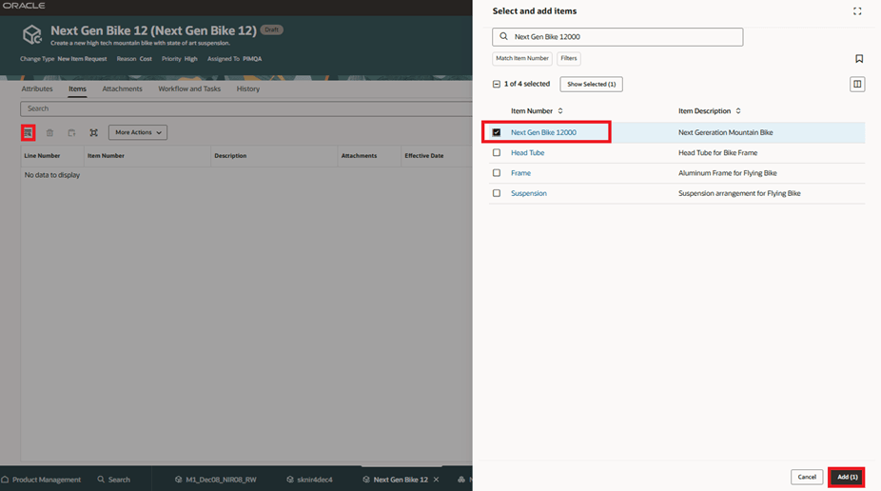
Task: Open the Suspension item link
Action: coord(529,193)
